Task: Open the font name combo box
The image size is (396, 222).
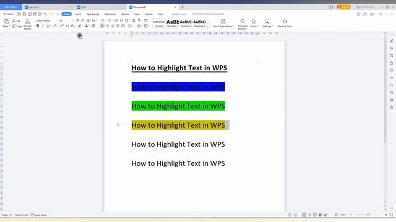Action: click(x=47, y=20)
